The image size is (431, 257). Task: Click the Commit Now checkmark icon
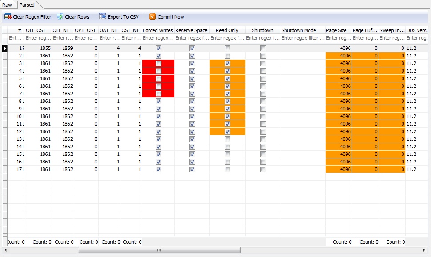pos(153,17)
